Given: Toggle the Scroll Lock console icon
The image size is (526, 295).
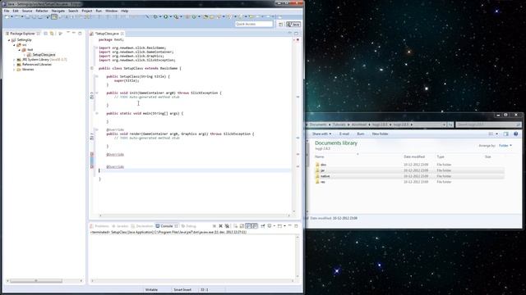Looking at the screenshot, I should 242,226.
